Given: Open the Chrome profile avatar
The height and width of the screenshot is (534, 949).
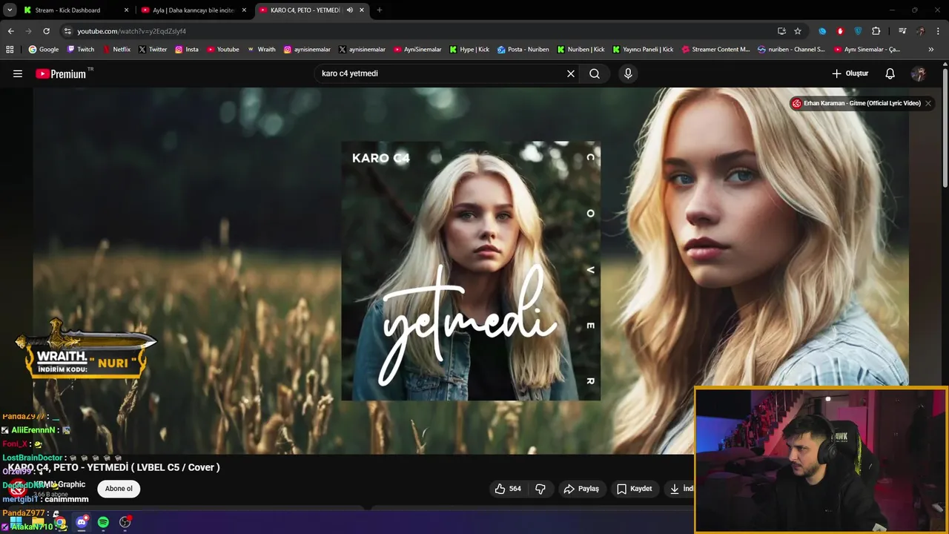Looking at the screenshot, I should 920,31.
